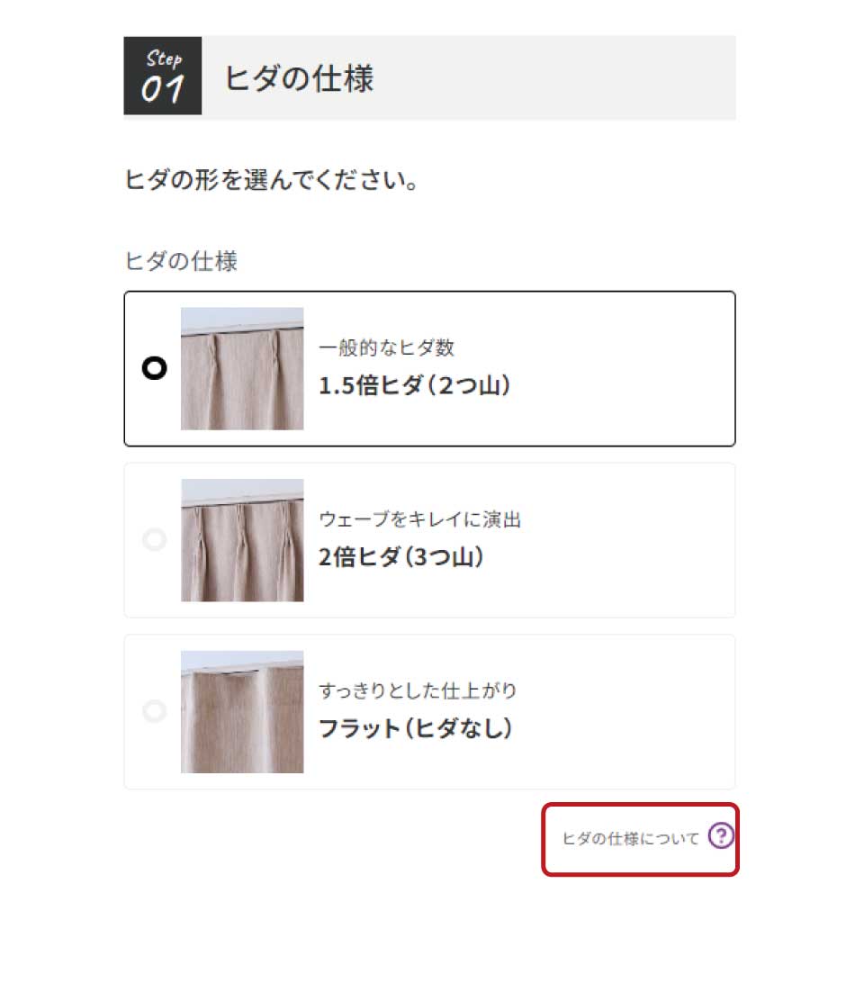This screenshot has height=983, width=864.
Task: Click the small gray ヒダの仕様 section label
Action: [x=181, y=261]
